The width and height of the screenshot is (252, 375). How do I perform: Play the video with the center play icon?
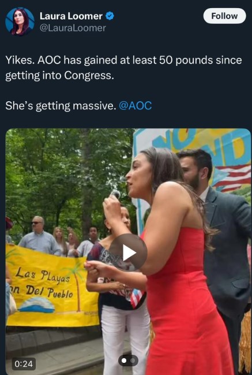pos(129,251)
